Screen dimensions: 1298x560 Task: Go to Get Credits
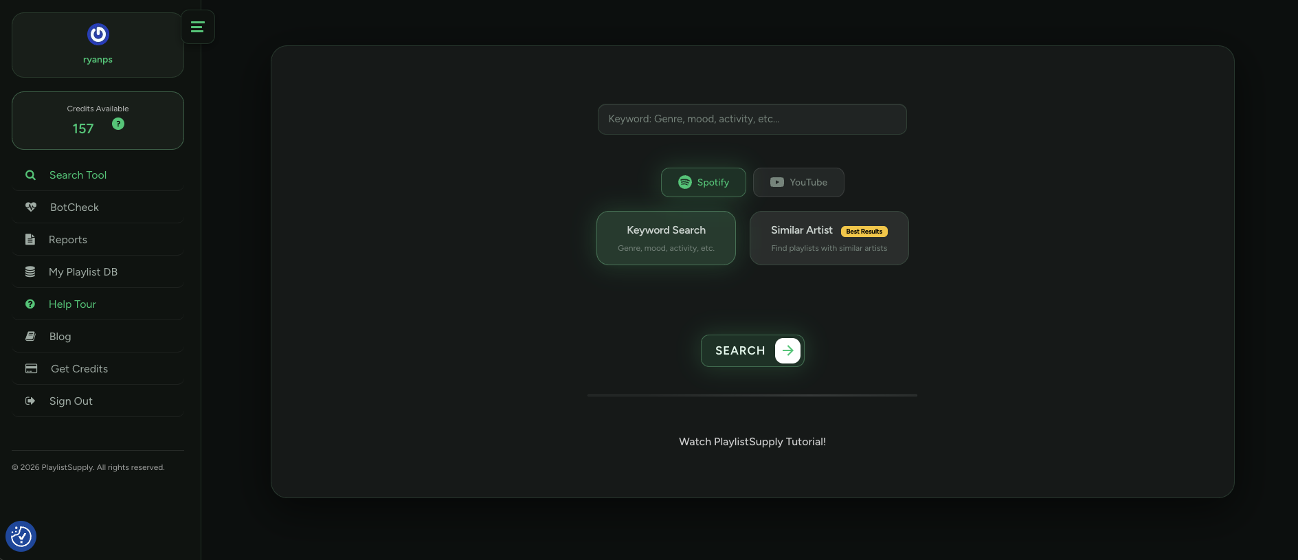click(x=98, y=369)
